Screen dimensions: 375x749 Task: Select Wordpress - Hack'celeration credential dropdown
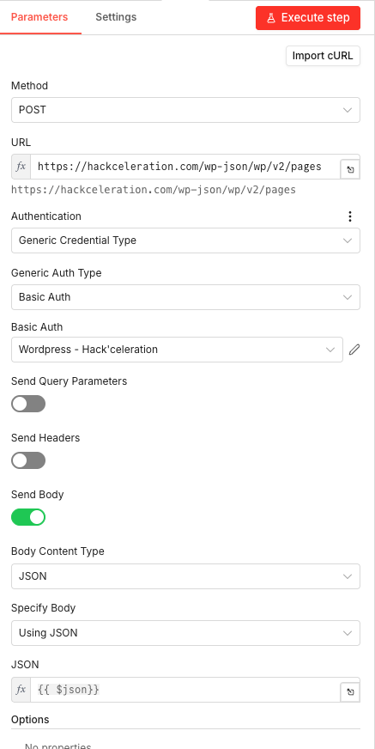177,350
